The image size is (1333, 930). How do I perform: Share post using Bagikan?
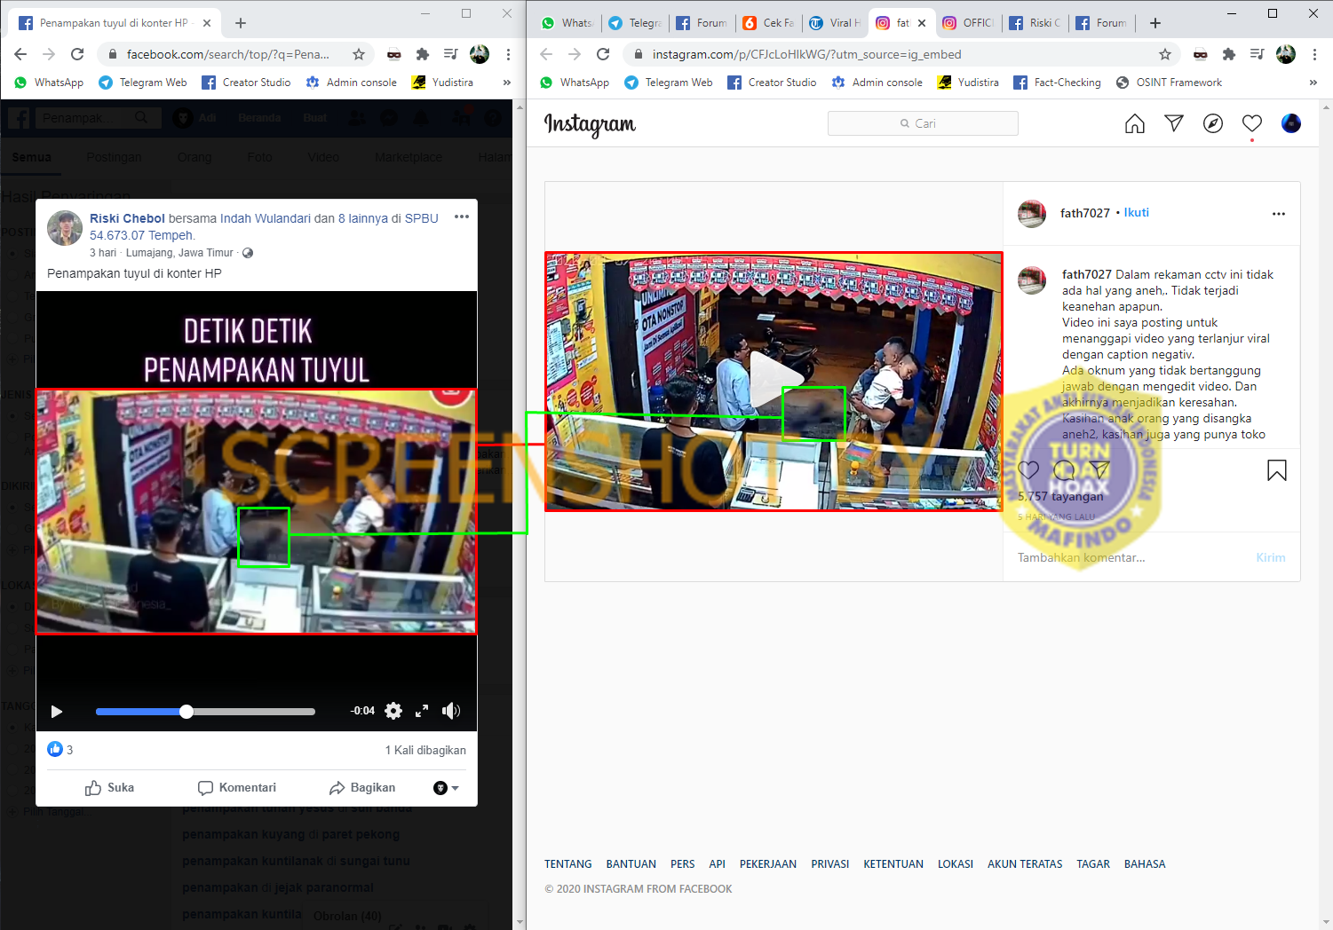pyautogui.click(x=362, y=788)
